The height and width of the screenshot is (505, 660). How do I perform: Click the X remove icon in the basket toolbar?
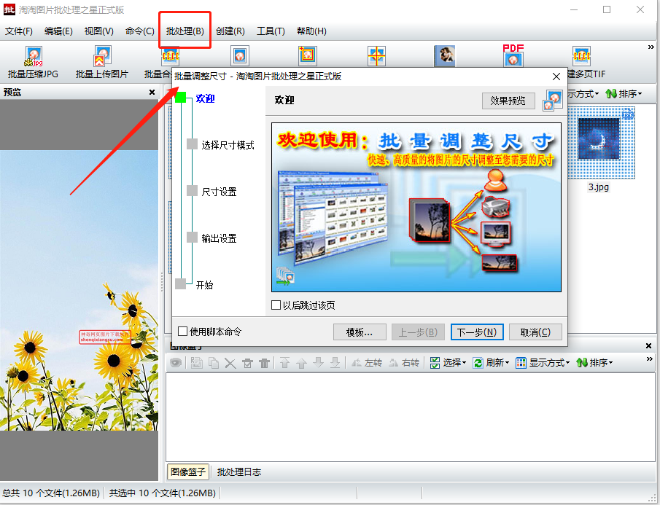point(230,362)
